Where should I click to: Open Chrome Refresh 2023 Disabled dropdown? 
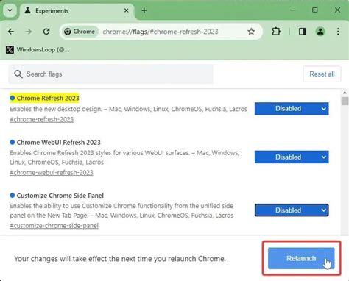click(292, 109)
